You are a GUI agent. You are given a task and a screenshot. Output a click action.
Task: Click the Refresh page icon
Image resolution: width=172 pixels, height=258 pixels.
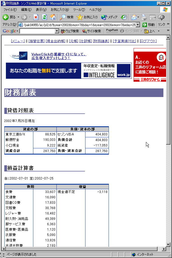[44, 17]
